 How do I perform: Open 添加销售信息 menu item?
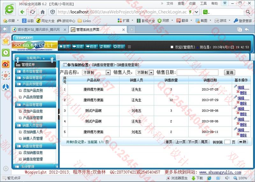(33, 153)
